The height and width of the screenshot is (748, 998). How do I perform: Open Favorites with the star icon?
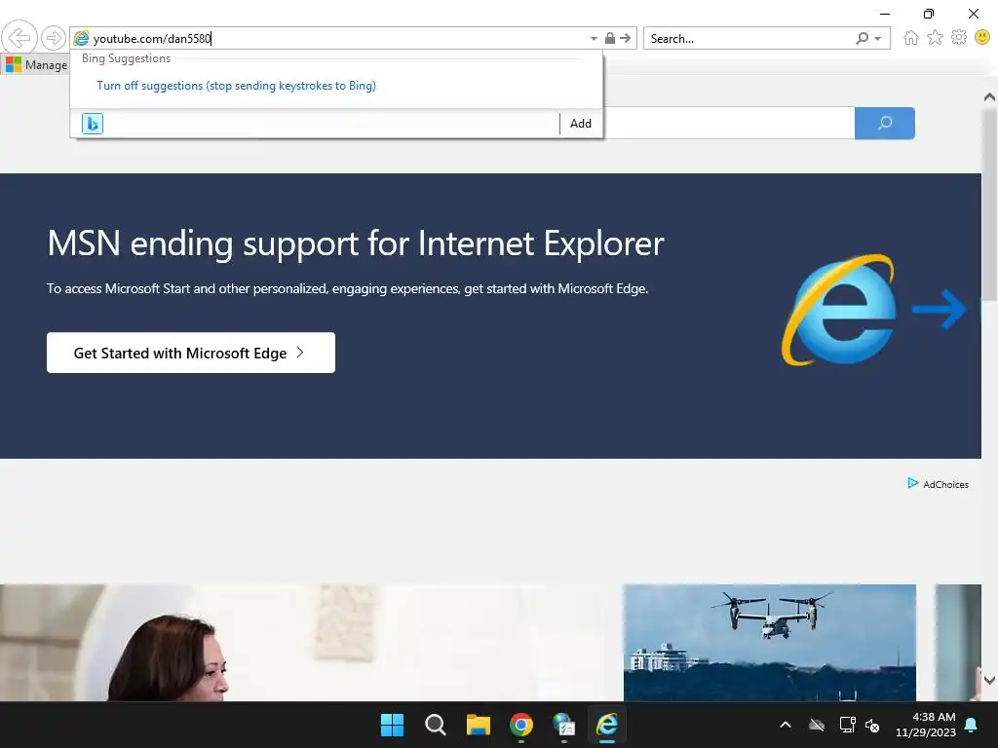tap(935, 38)
